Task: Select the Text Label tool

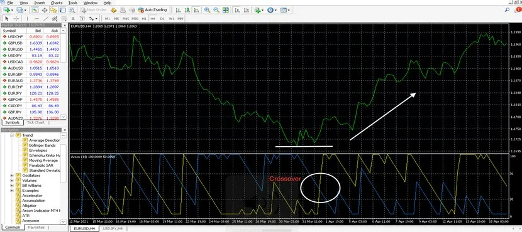Action: click(82, 19)
